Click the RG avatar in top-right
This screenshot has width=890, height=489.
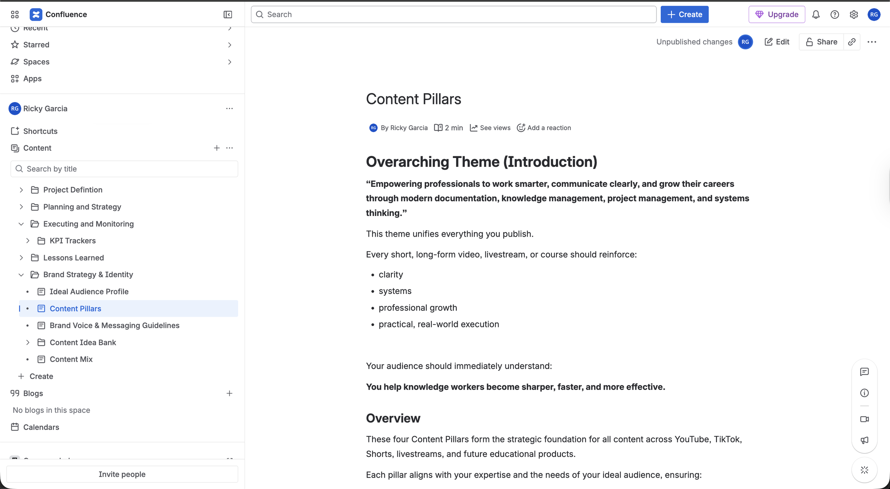(874, 14)
